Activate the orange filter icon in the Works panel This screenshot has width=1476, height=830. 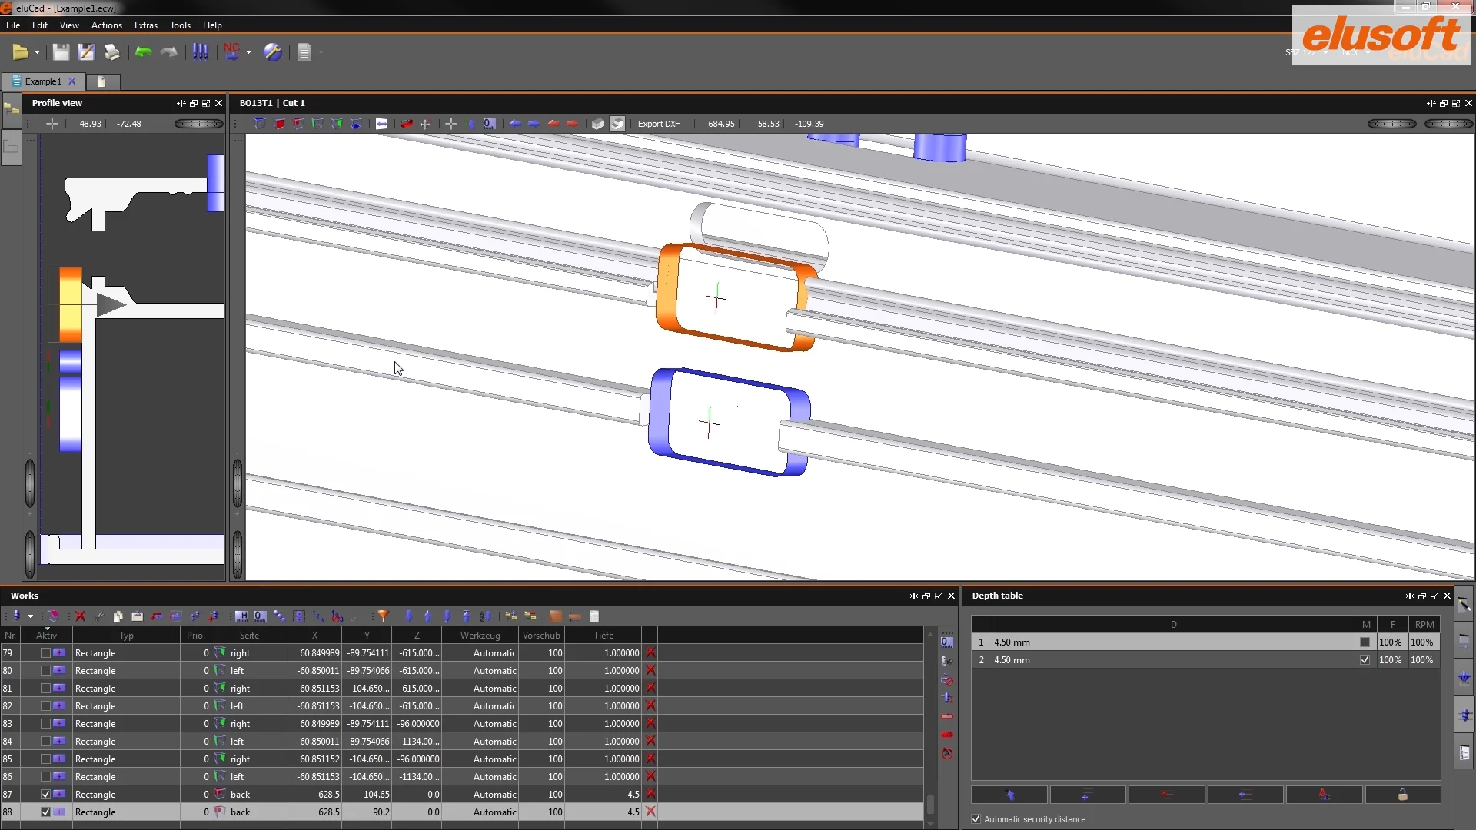pyautogui.click(x=382, y=616)
